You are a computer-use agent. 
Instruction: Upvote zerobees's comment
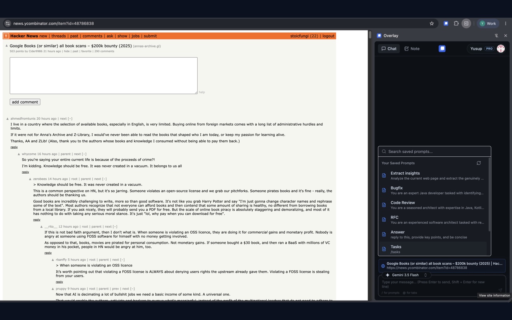(30, 179)
